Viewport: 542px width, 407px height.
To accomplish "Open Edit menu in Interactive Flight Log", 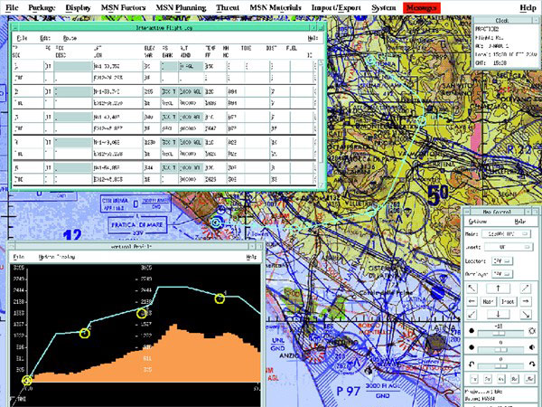I will pyautogui.click(x=45, y=38).
